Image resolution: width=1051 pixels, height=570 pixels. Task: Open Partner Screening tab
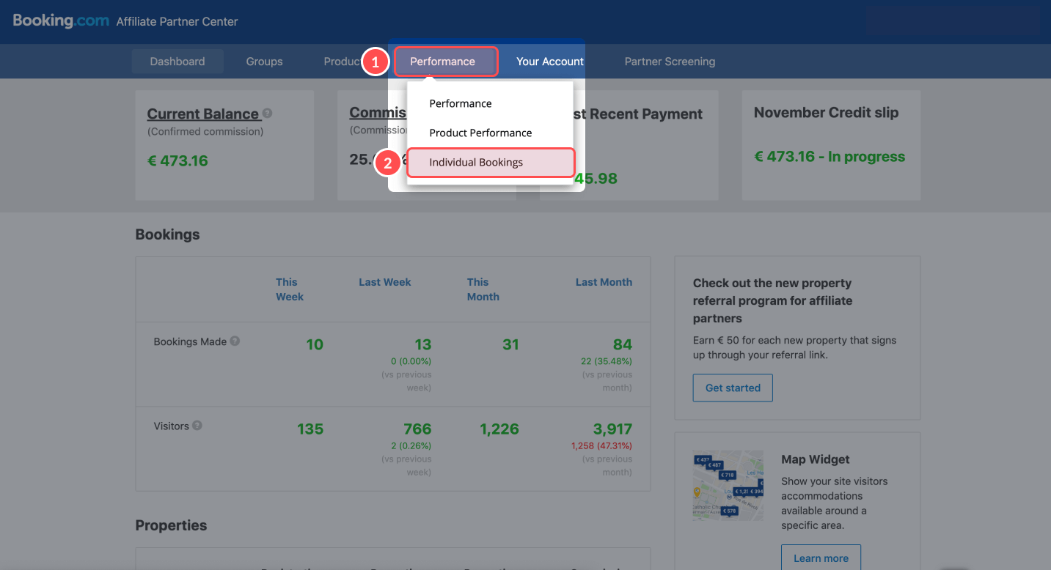670,62
